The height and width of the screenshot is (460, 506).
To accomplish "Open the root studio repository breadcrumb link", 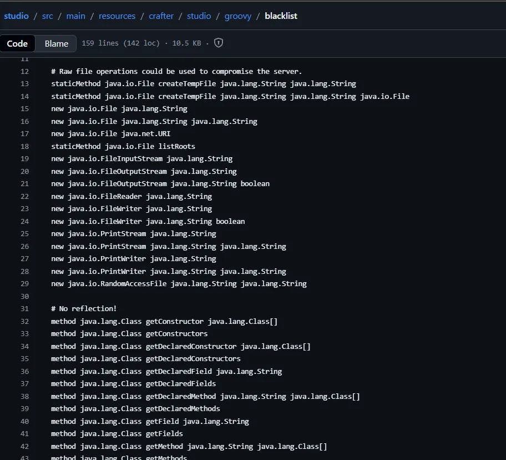I will click(16, 16).
